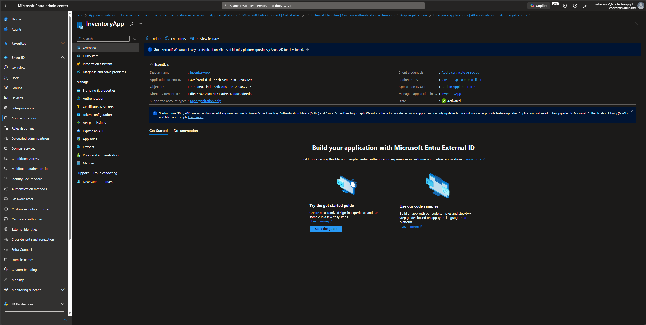Image resolution: width=646 pixels, height=325 pixels.
Task: Open External Identities in sidebar
Action: (24, 229)
